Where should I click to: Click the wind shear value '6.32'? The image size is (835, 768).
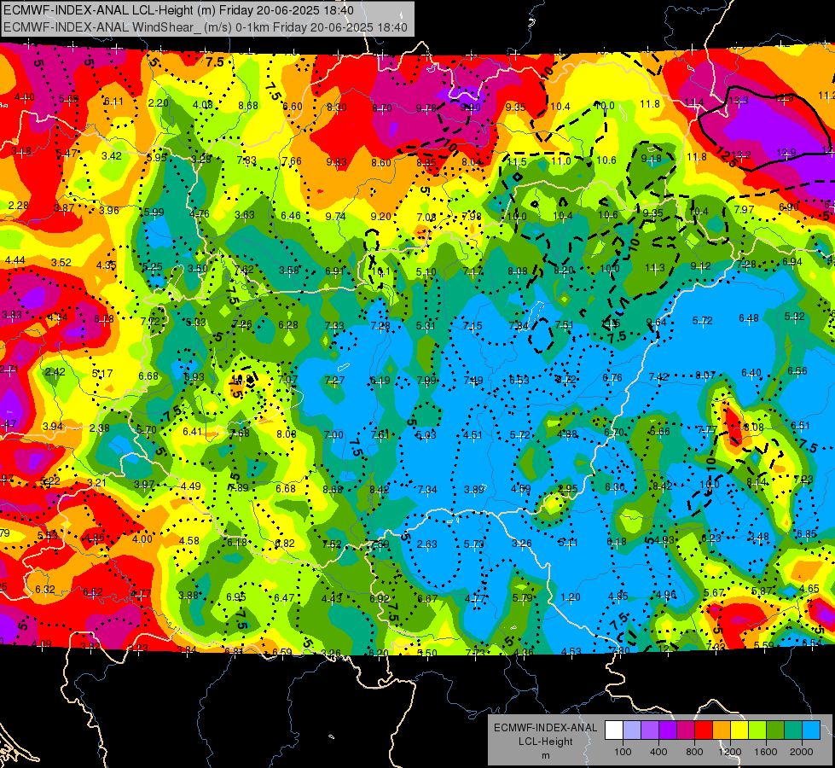coord(44,589)
